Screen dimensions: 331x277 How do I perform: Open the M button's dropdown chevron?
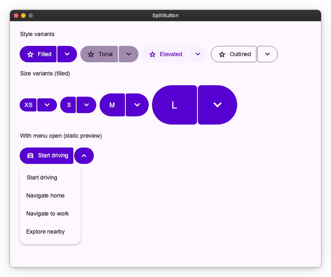[137, 105]
